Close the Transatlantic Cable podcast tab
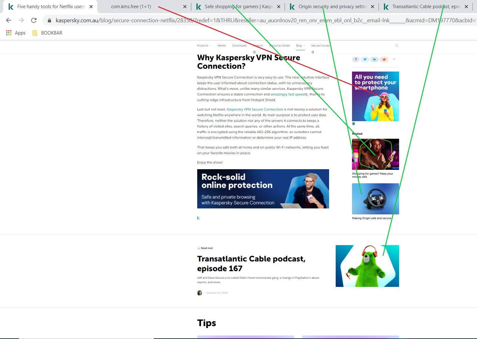The height and width of the screenshot is (339, 477). (x=466, y=7)
